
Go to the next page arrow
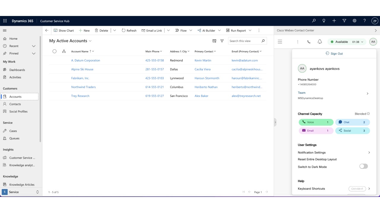[267, 192]
